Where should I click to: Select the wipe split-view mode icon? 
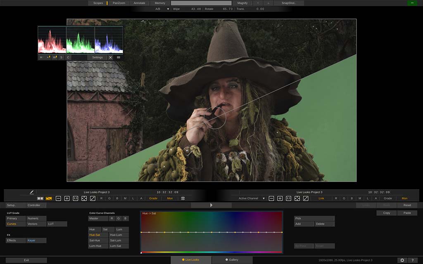(x=49, y=198)
